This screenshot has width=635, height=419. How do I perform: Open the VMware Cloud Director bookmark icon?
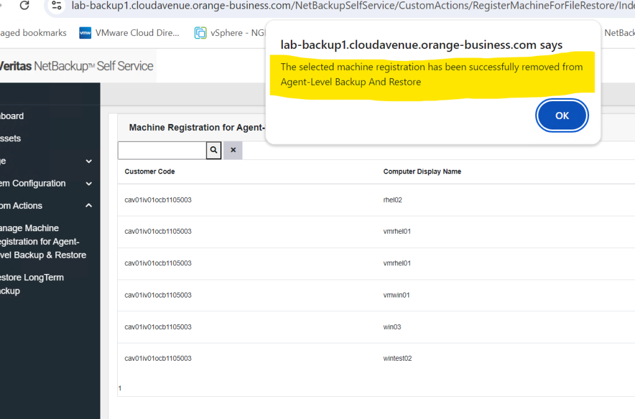coord(85,33)
